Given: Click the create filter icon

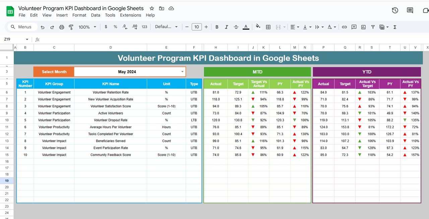Looking at the screenshot, I should point(373,27).
